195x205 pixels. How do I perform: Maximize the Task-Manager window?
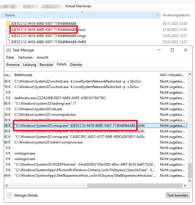click(x=172, y=50)
